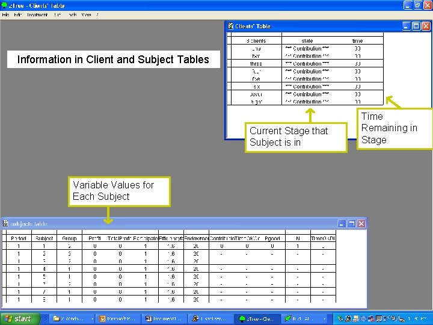Click the Period column header in subjects table
The width and height of the screenshot is (433, 325).
point(19,238)
